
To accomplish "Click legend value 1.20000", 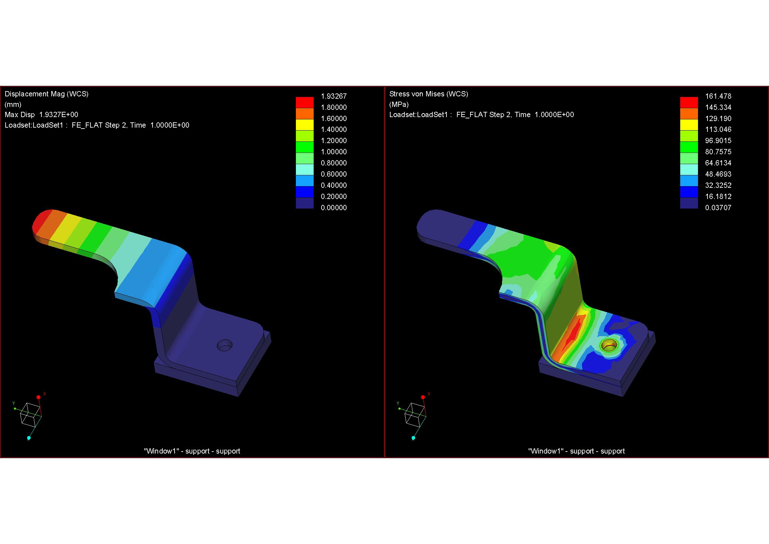I will point(334,140).
